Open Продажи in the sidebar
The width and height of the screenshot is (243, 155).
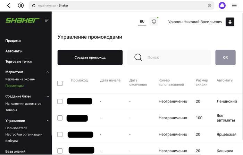coord(13,41)
